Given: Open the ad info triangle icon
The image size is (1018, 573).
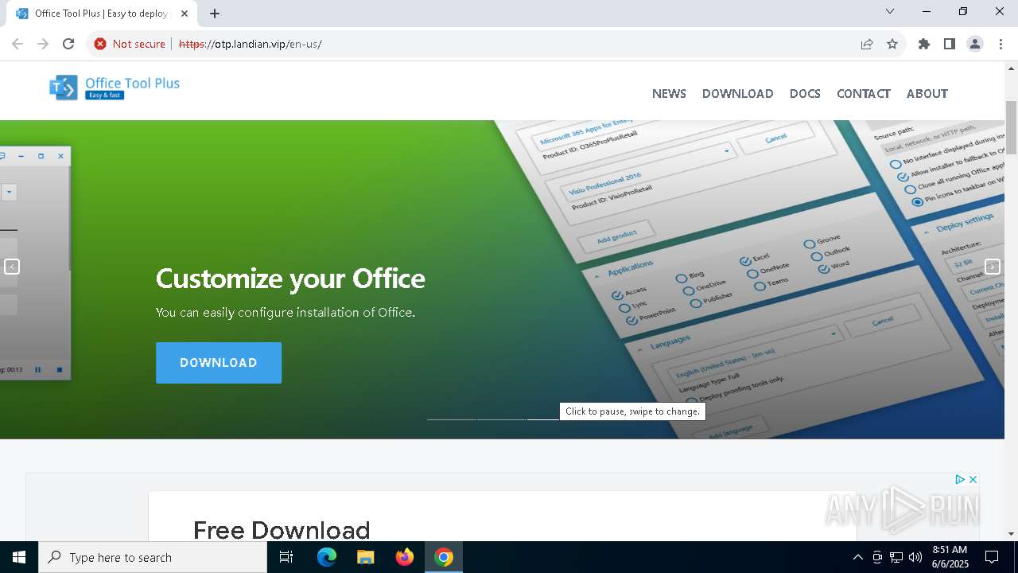Looking at the screenshot, I should (x=960, y=479).
